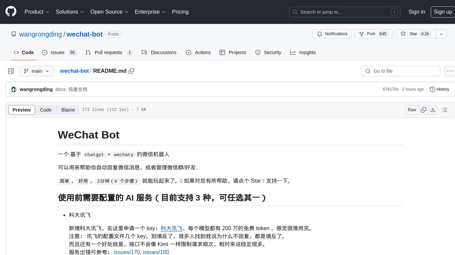
Task: Open the 科大讯飞 link
Action: point(172,228)
